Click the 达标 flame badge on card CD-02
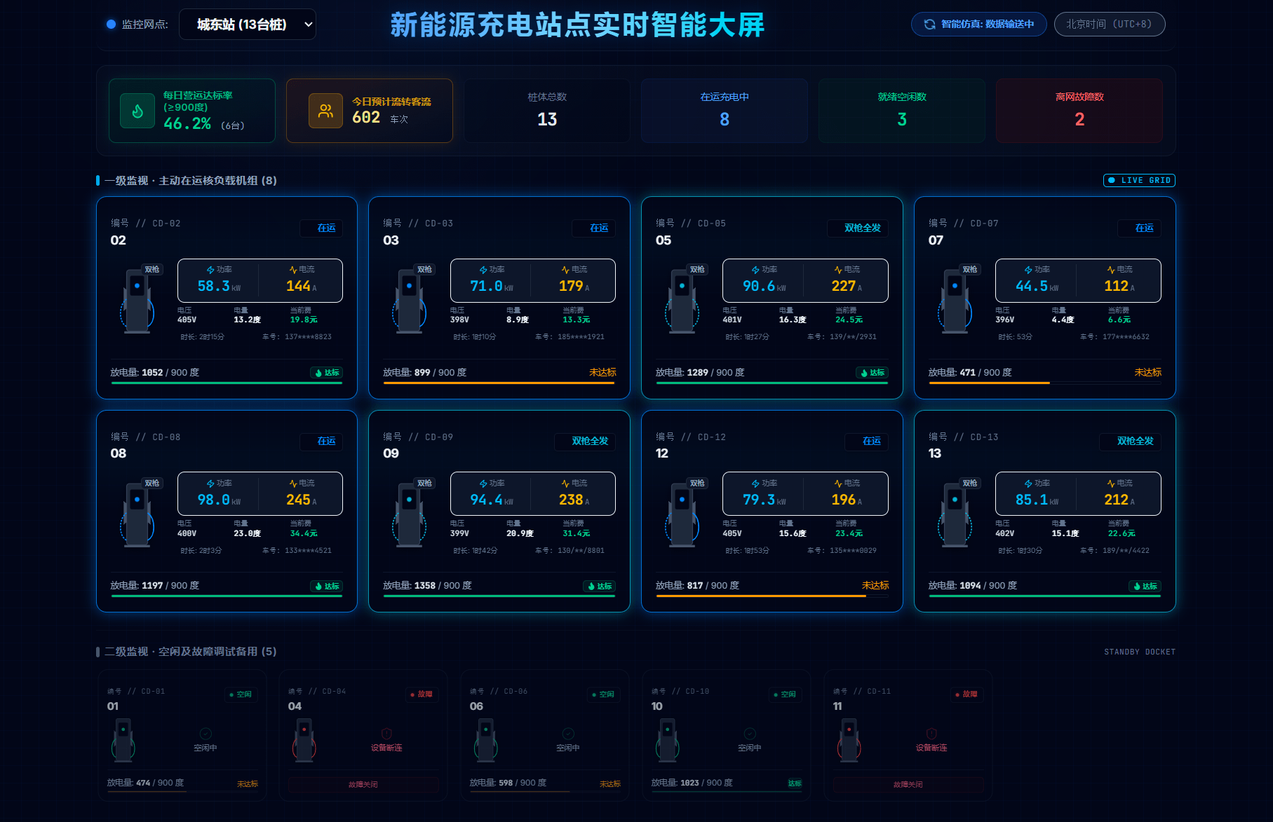 (327, 373)
